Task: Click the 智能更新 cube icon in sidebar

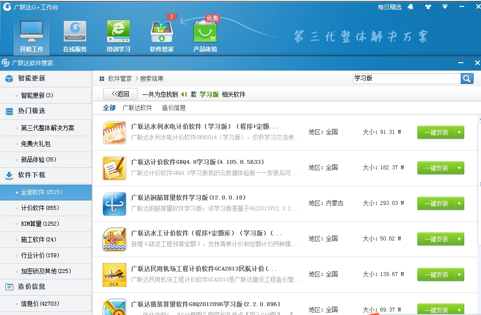Action: coord(9,79)
